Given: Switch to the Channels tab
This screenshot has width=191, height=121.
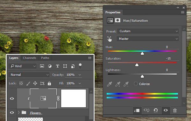Looking at the screenshot, I should 30,58.
